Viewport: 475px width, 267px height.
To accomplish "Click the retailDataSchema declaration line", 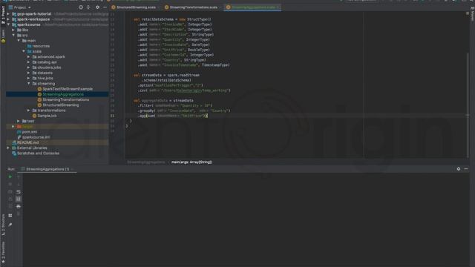I will coord(172,19).
